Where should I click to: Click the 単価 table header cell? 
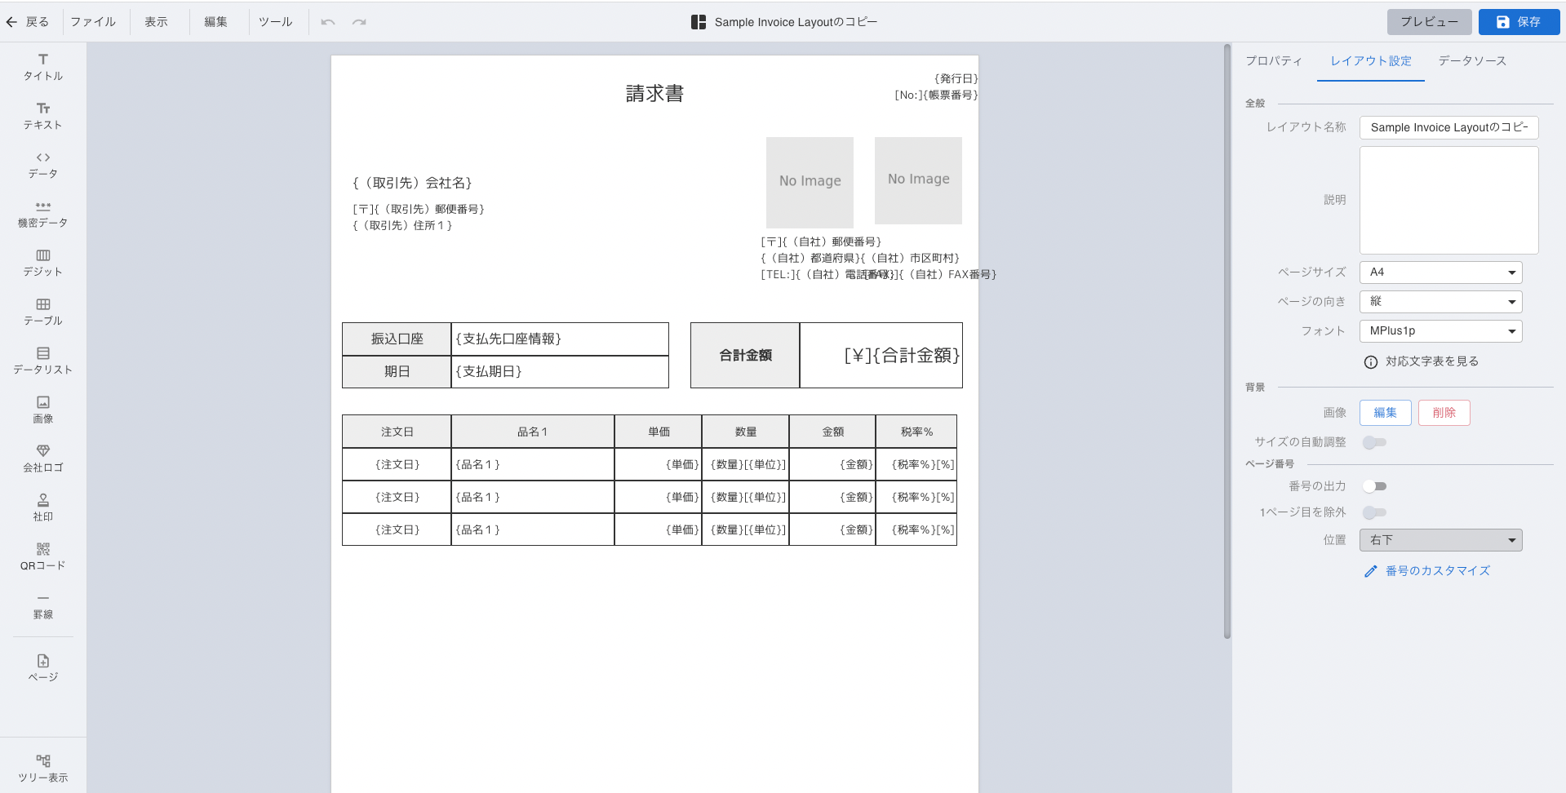tap(659, 432)
